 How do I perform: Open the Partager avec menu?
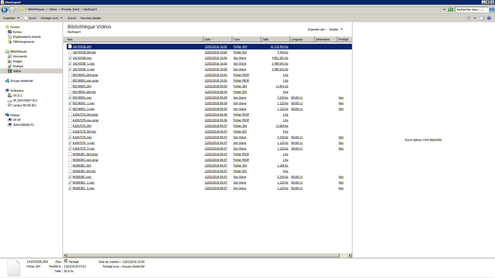coord(51,18)
